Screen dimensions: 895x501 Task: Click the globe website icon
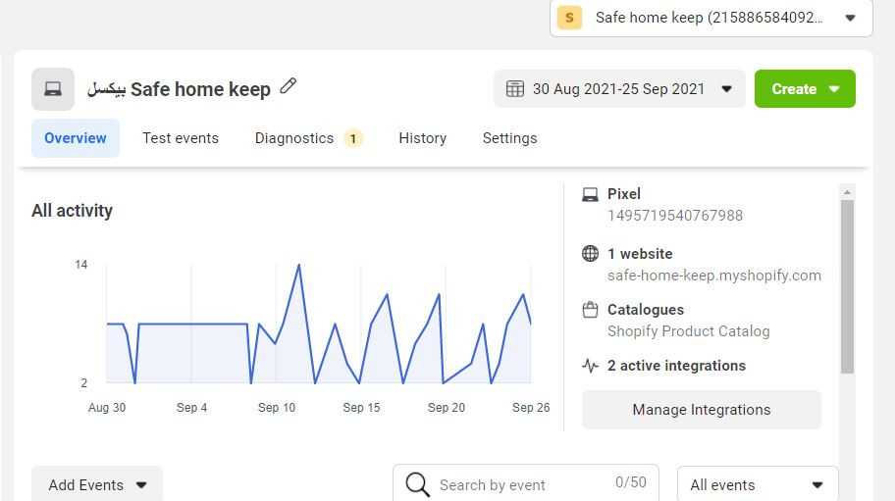point(590,254)
